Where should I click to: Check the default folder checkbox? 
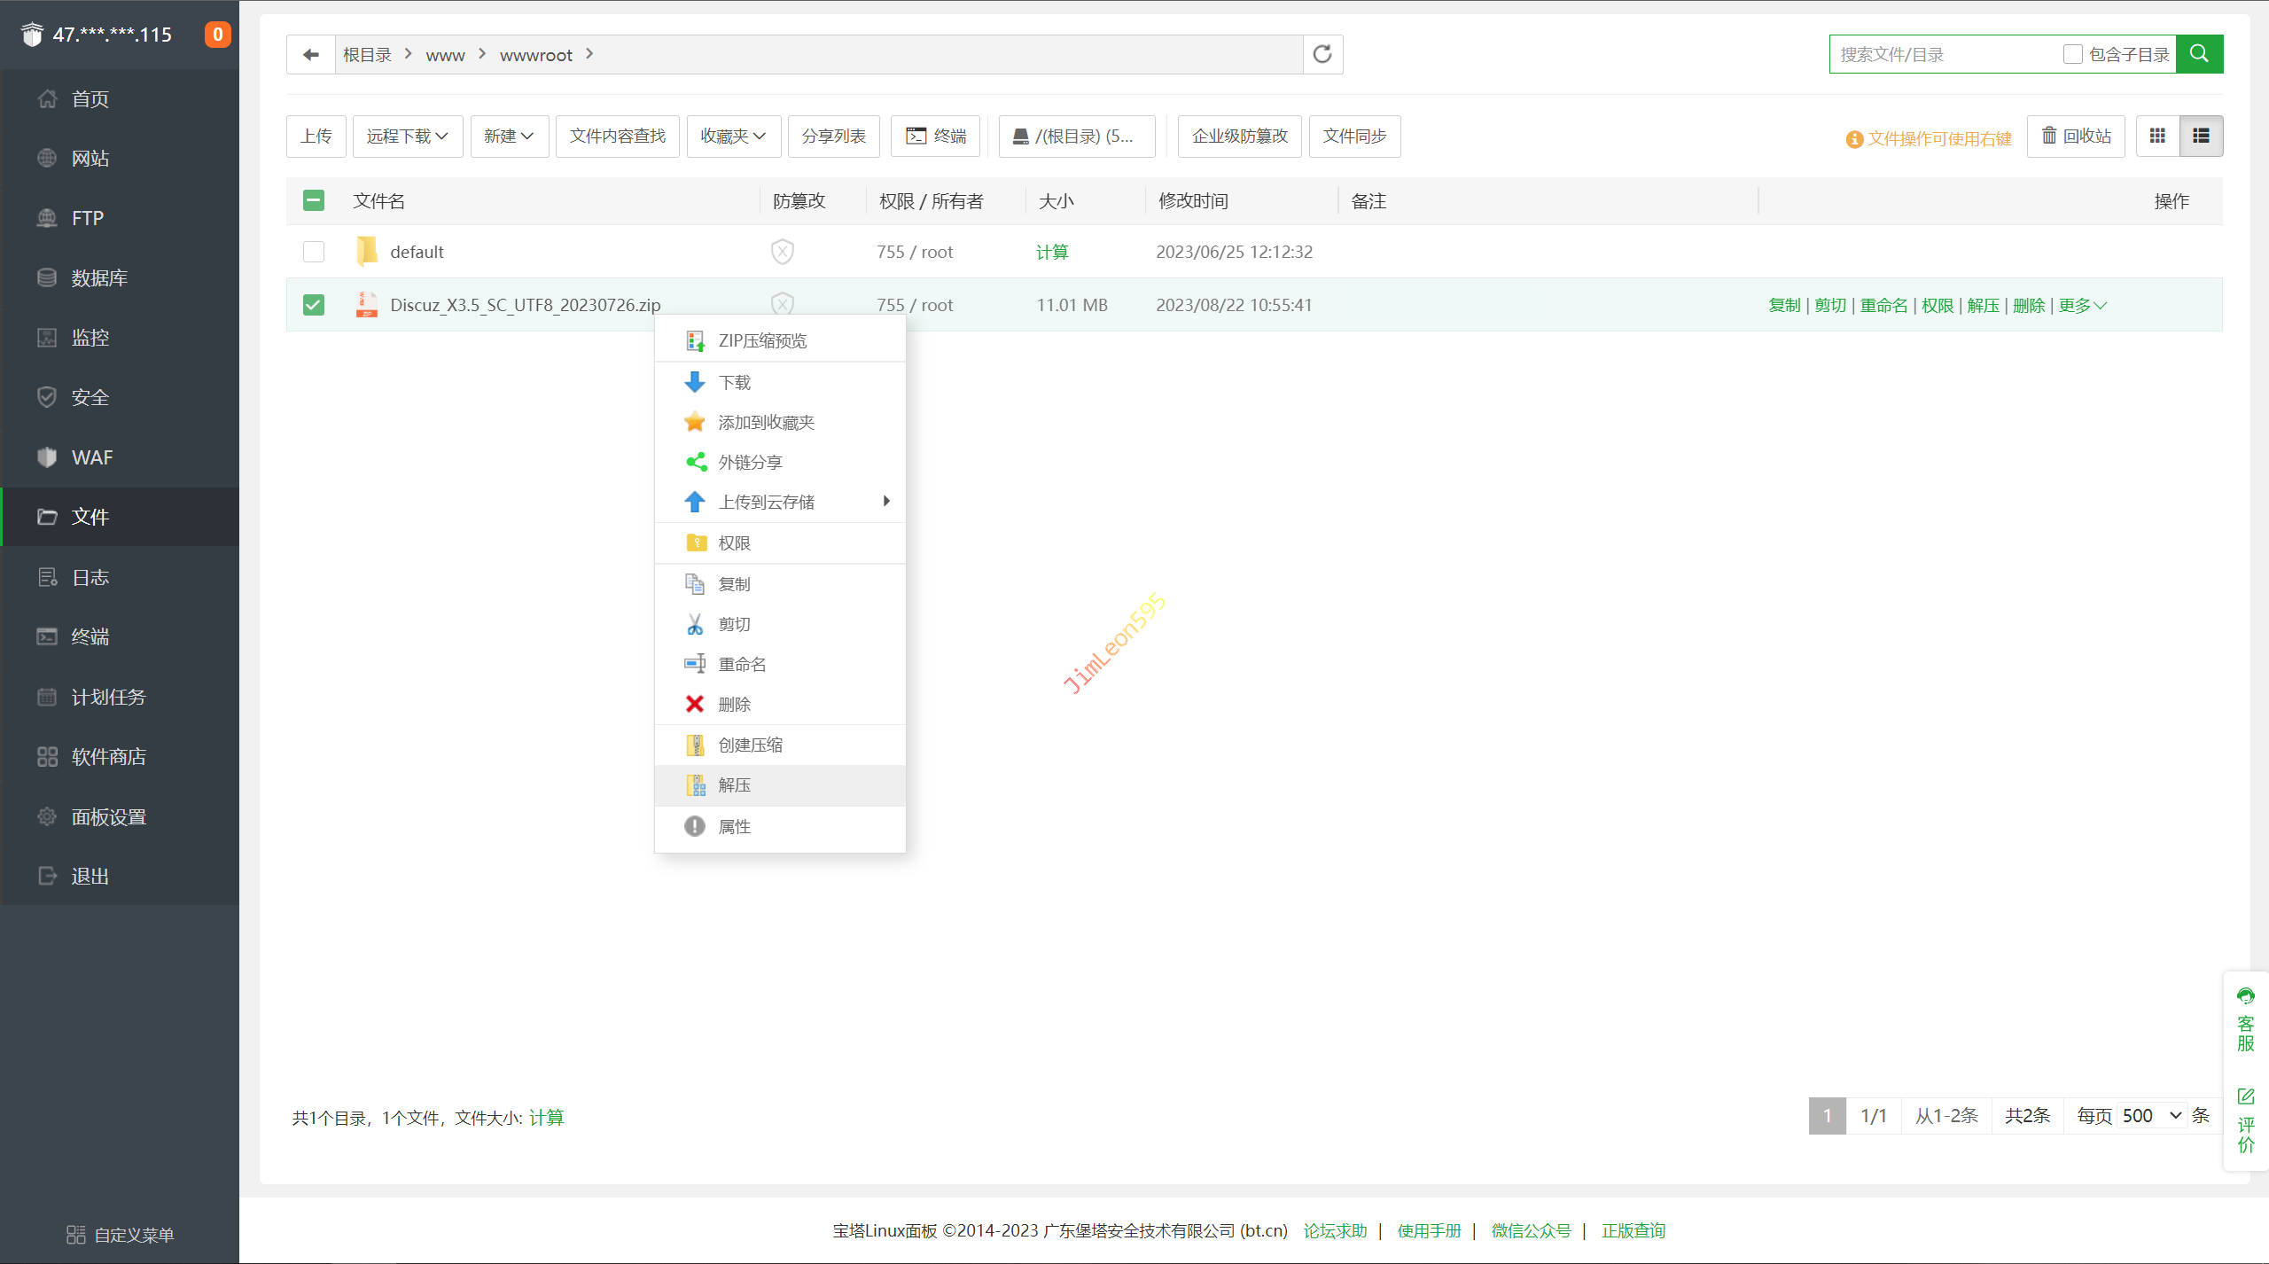314,252
